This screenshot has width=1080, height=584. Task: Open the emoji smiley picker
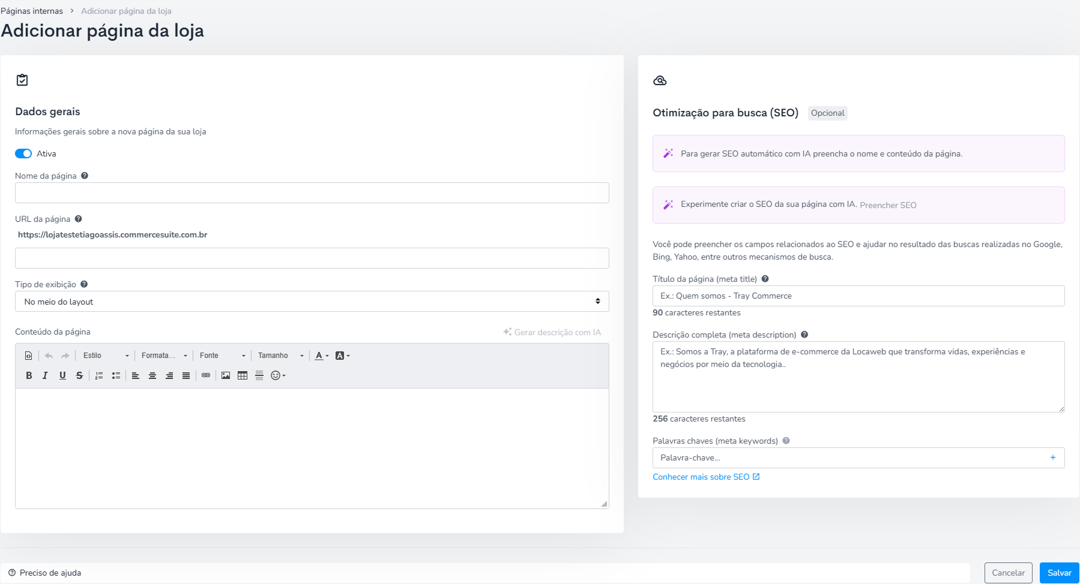pyautogui.click(x=278, y=375)
